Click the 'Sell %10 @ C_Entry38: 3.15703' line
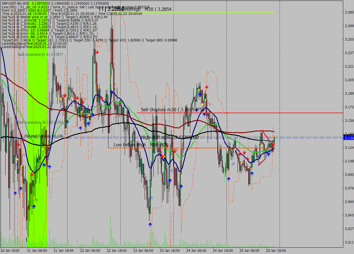This screenshot has height=254, width=354. 50,20
